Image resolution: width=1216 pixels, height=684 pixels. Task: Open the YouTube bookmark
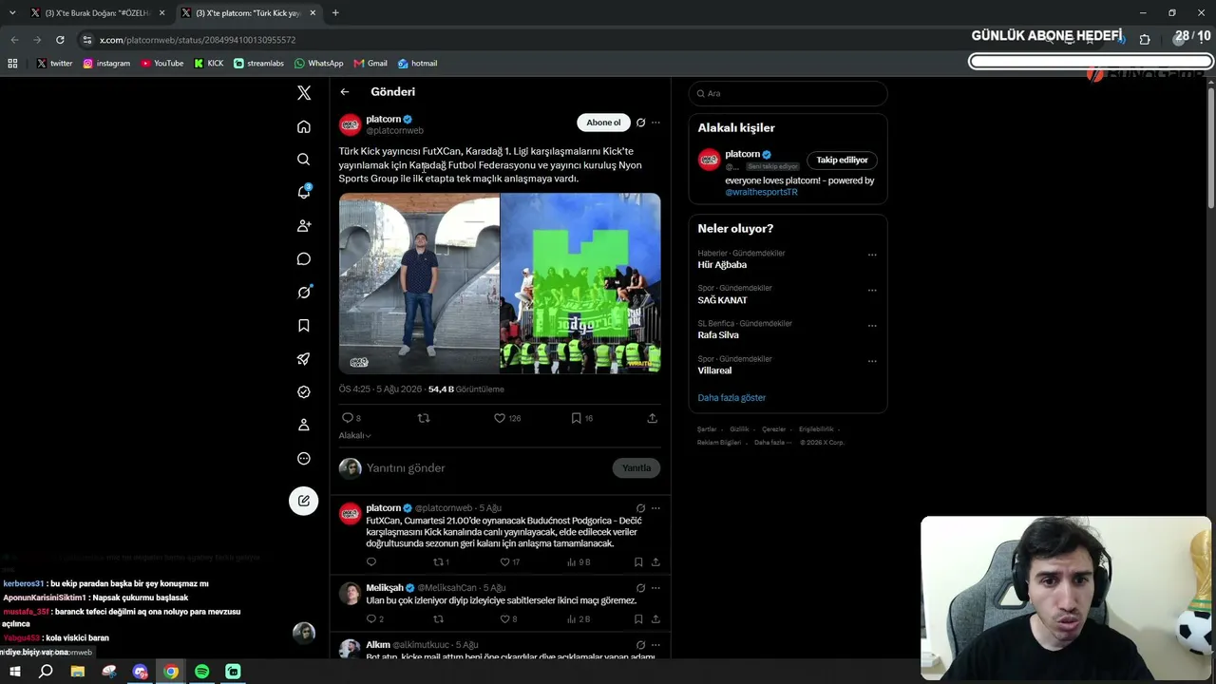pos(162,64)
